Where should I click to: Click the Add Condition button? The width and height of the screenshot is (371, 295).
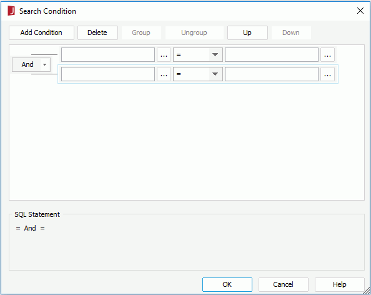point(41,32)
